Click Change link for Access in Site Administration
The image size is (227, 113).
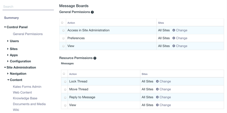point(182,30)
